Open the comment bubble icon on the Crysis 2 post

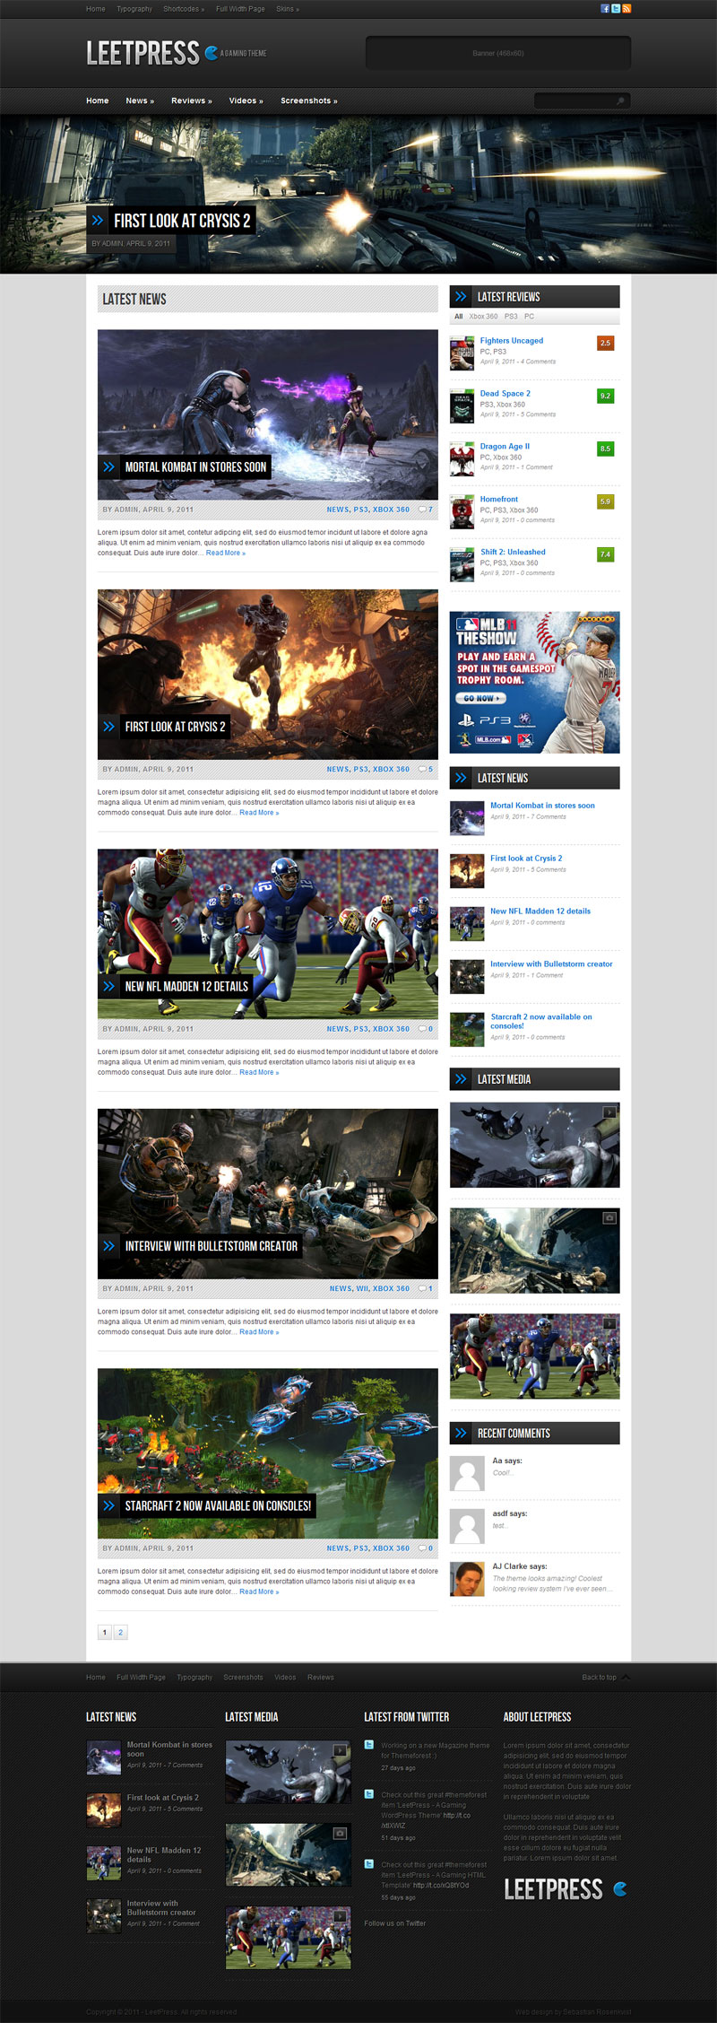[423, 770]
